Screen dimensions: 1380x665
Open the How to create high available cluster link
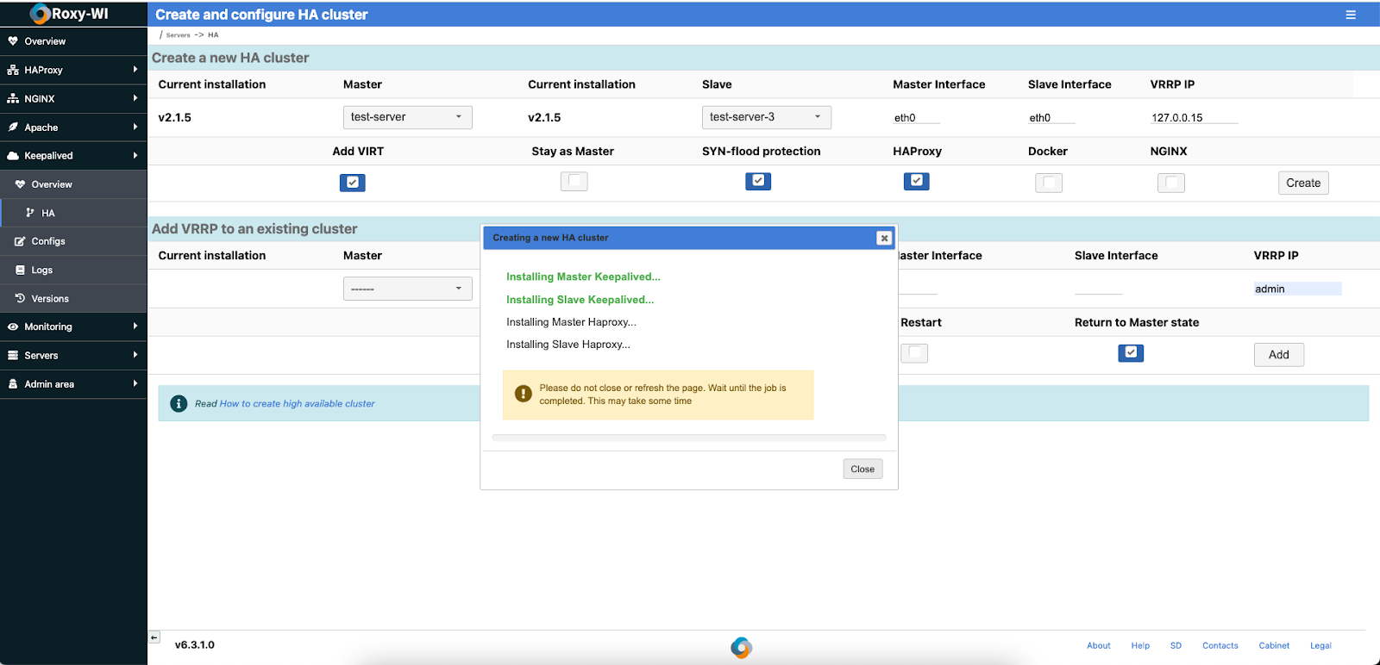pos(297,403)
